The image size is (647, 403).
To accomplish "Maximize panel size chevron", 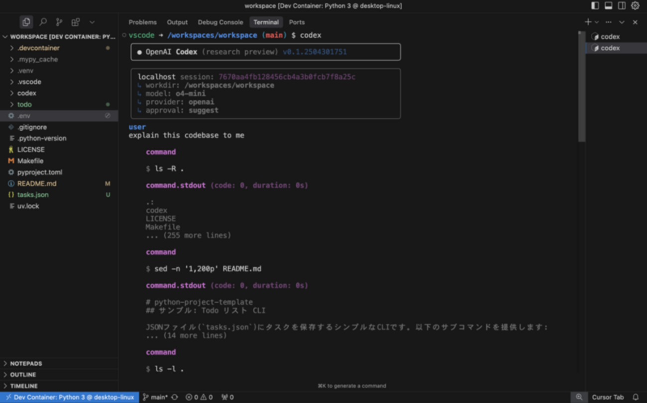I will point(622,22).
